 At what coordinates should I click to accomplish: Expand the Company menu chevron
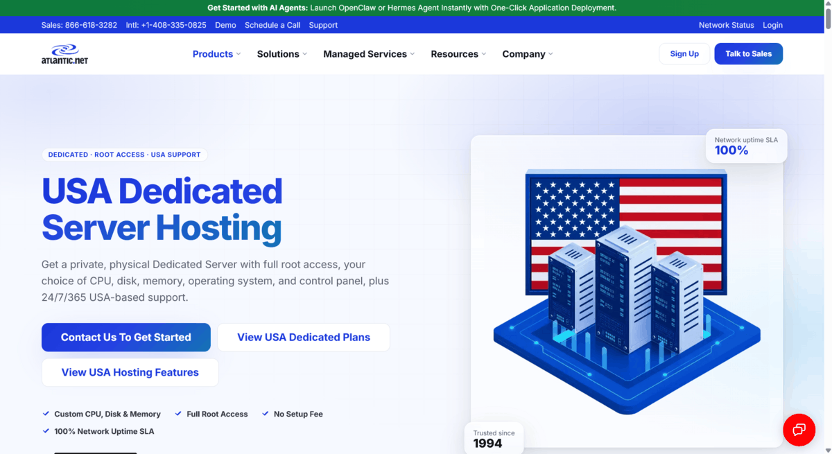pos(551,54)
